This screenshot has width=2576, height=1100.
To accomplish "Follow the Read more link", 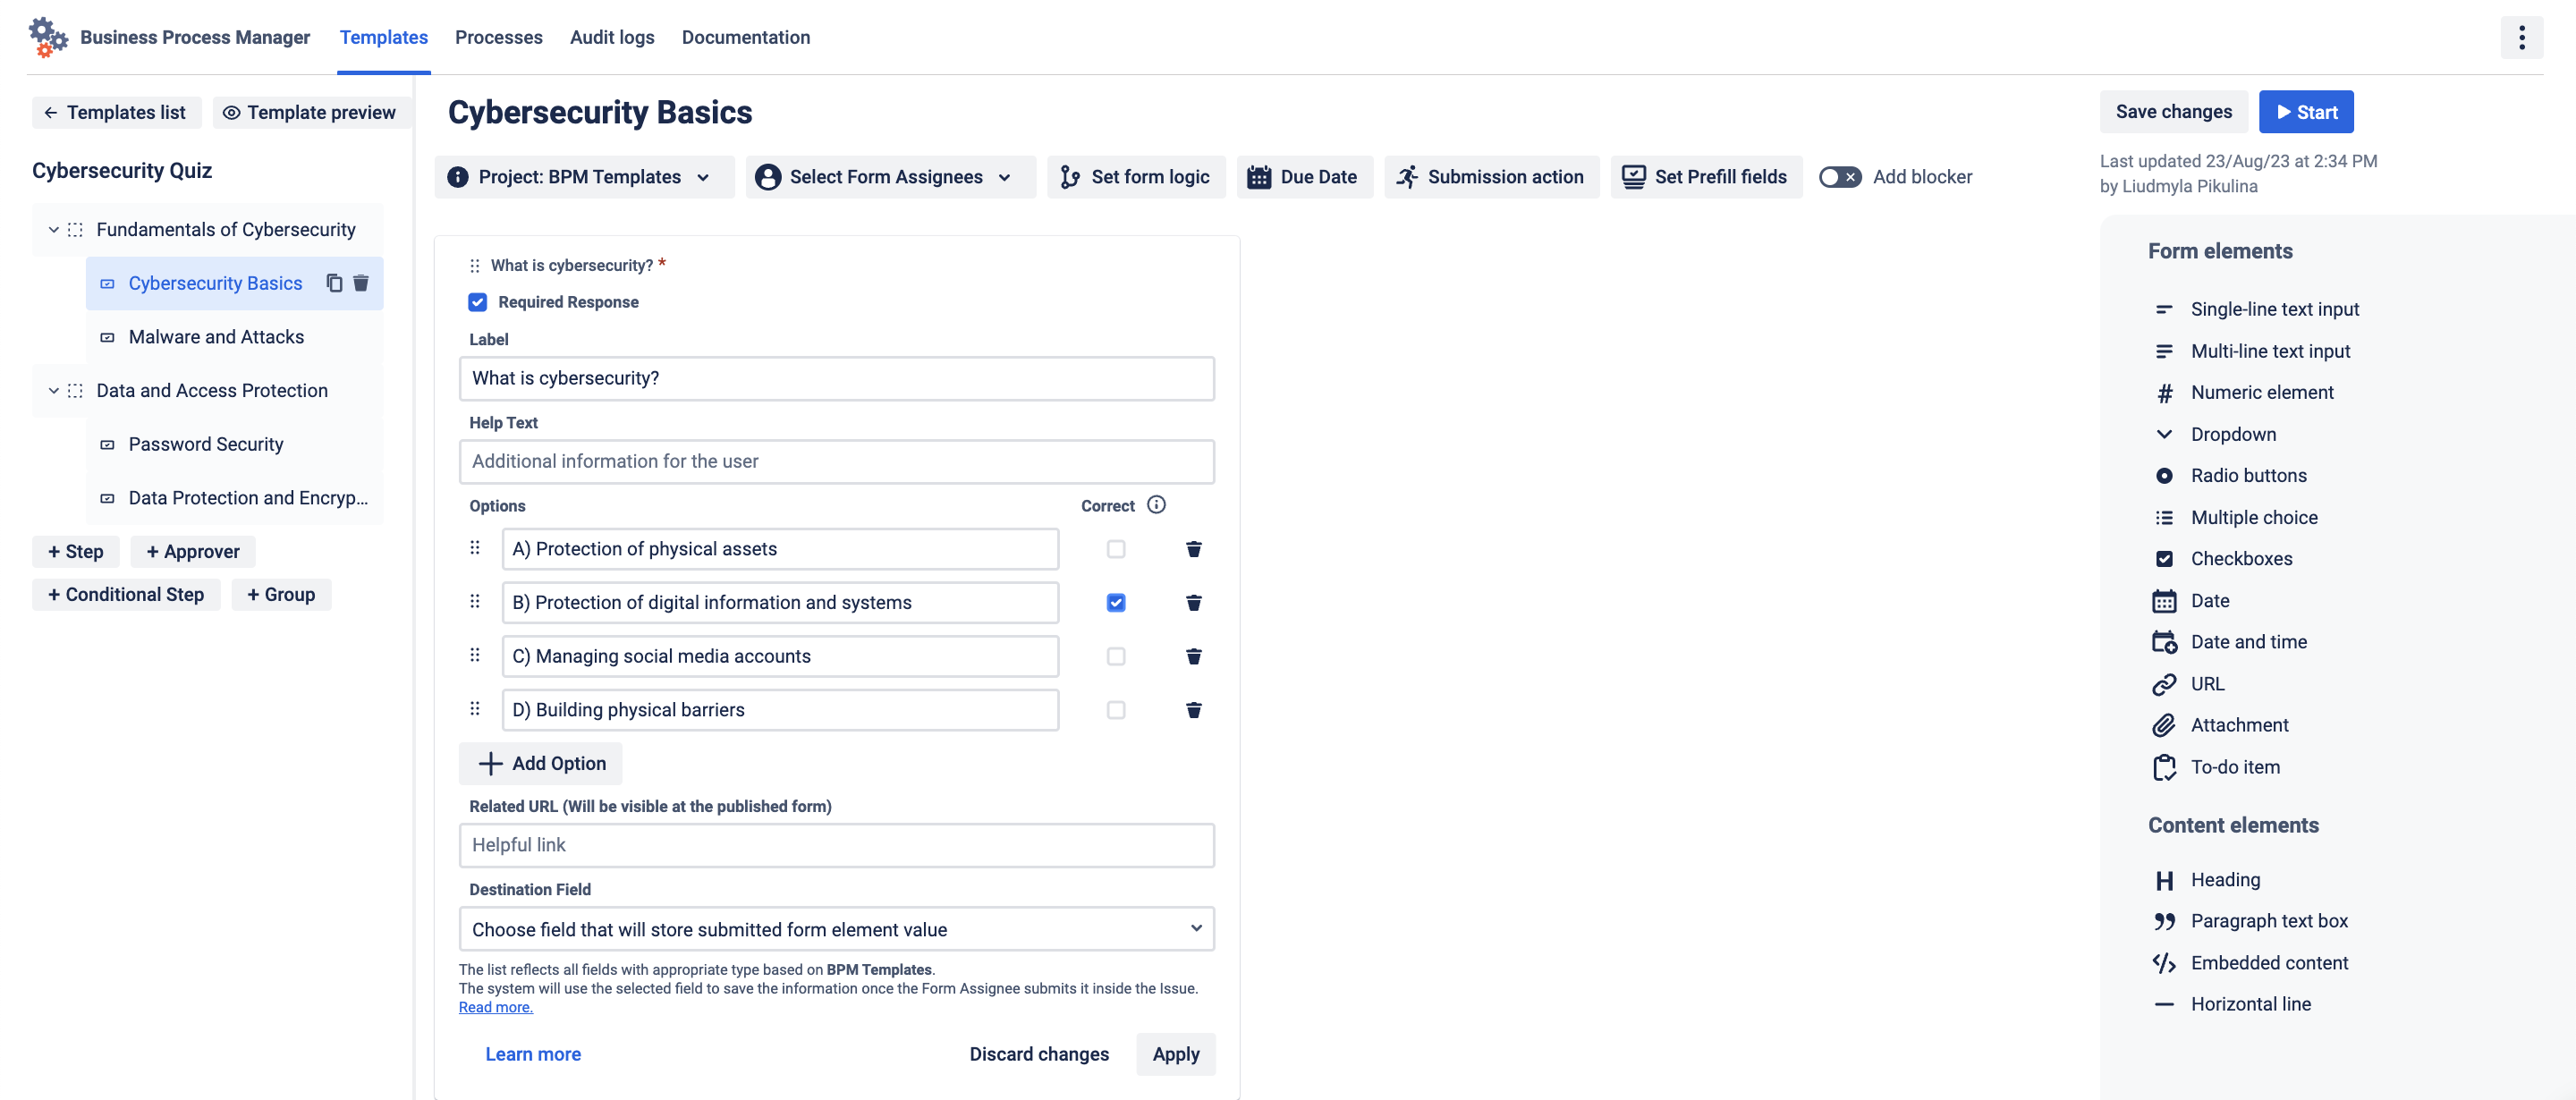I will point(495,1008).
